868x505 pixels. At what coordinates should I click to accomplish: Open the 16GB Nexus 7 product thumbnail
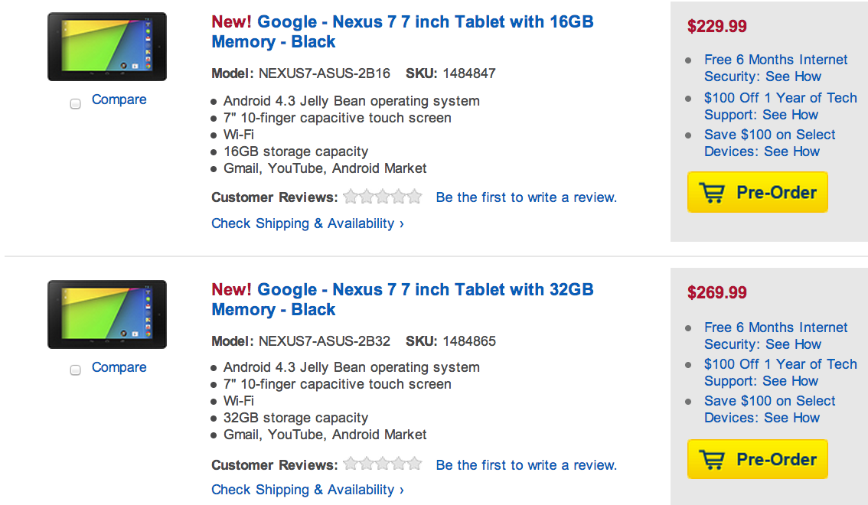click(x=107, y=47)
